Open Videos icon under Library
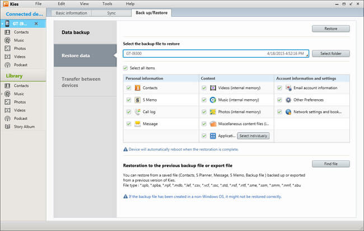Screen dimensions: 364x231 click(x=8, y=110)
